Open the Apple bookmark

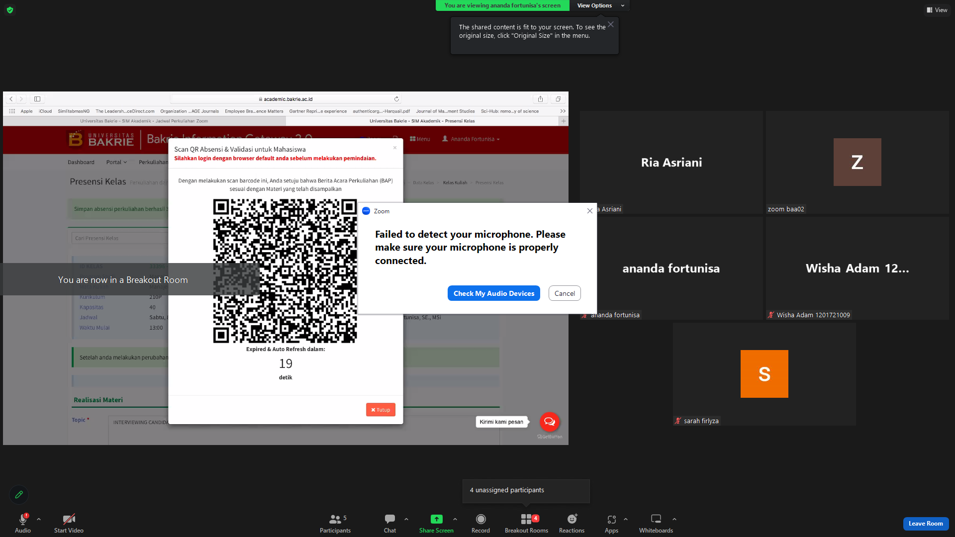(x=27, y=111)
